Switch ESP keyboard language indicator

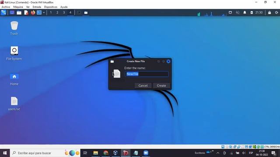point(251,153)
